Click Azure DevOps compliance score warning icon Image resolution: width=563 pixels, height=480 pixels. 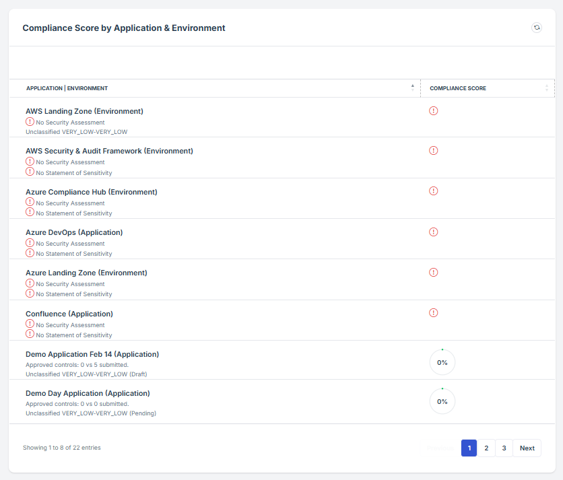click(x=433, y=232)
